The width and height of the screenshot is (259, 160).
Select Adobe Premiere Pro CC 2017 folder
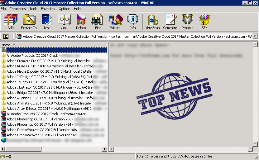point(54,61)
